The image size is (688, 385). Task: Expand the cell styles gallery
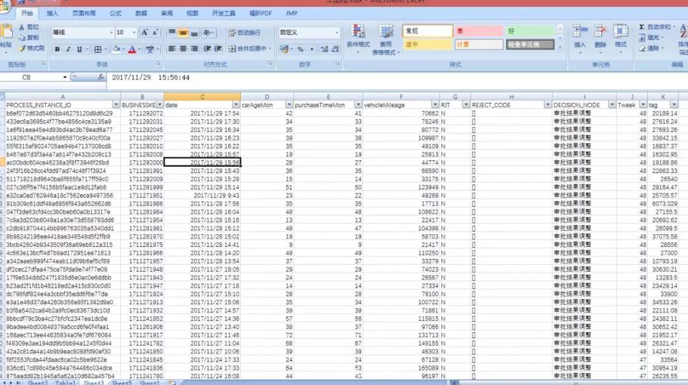[560, 46]
